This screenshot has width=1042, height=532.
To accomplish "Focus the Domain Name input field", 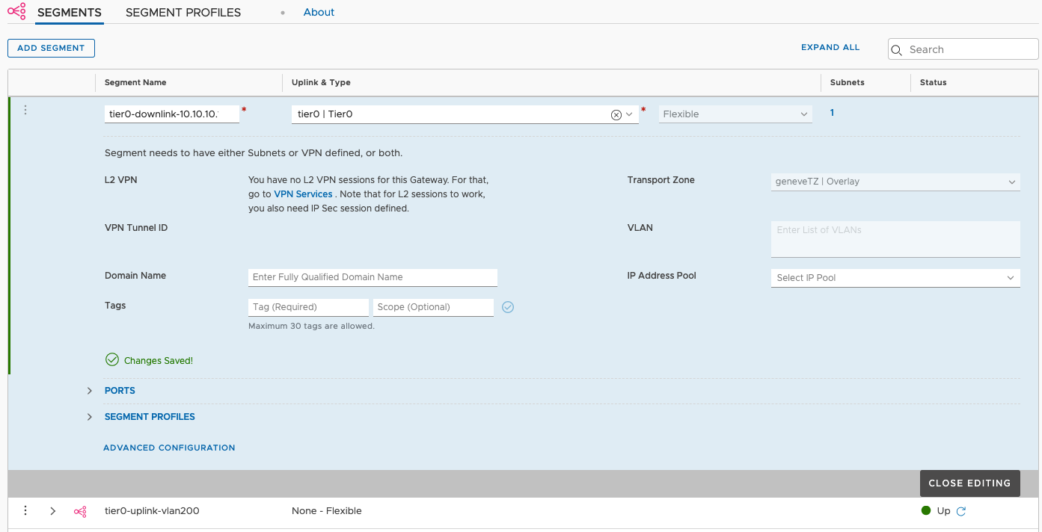I will point(373,277).
